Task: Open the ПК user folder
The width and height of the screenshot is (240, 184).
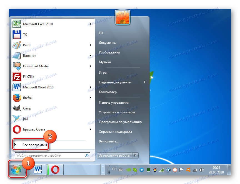Action: 101,33
